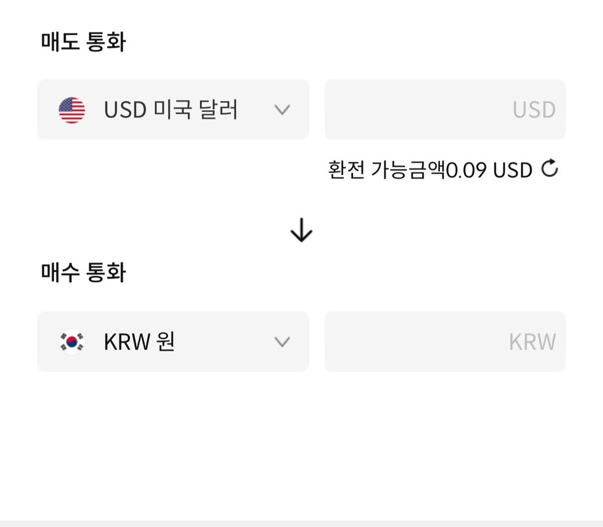Image resolution: width=603 pixels, height=527 pixels.
Task: Open the 매도 통화 currency dropdown
Action: pyautogui.click(x=173, y=110)
